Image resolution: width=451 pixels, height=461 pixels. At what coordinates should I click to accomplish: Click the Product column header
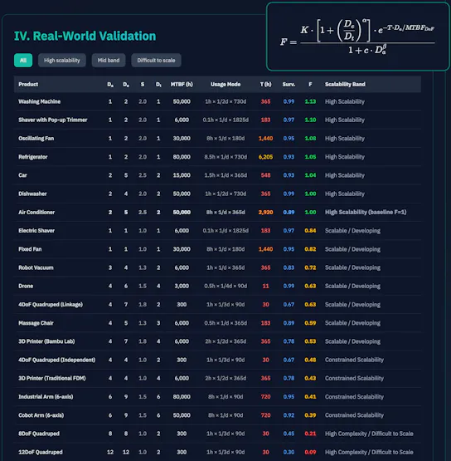pos(28,85)
